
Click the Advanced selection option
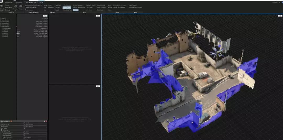click(51, 8)
